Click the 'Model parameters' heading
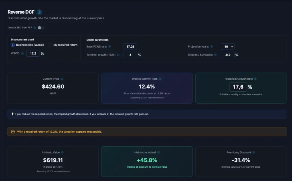 98,40
